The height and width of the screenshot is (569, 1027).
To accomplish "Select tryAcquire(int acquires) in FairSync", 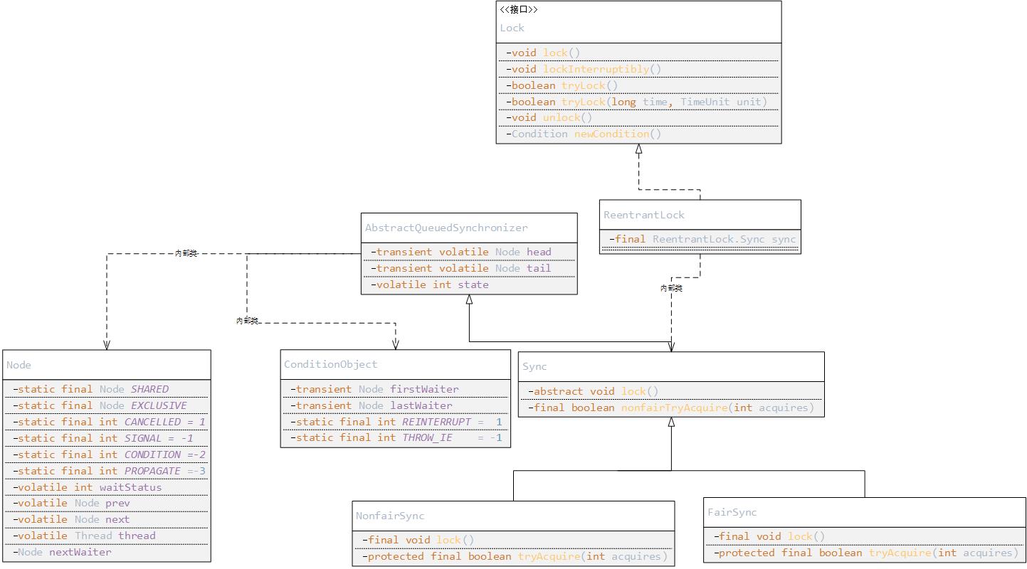I will (866, 553).
